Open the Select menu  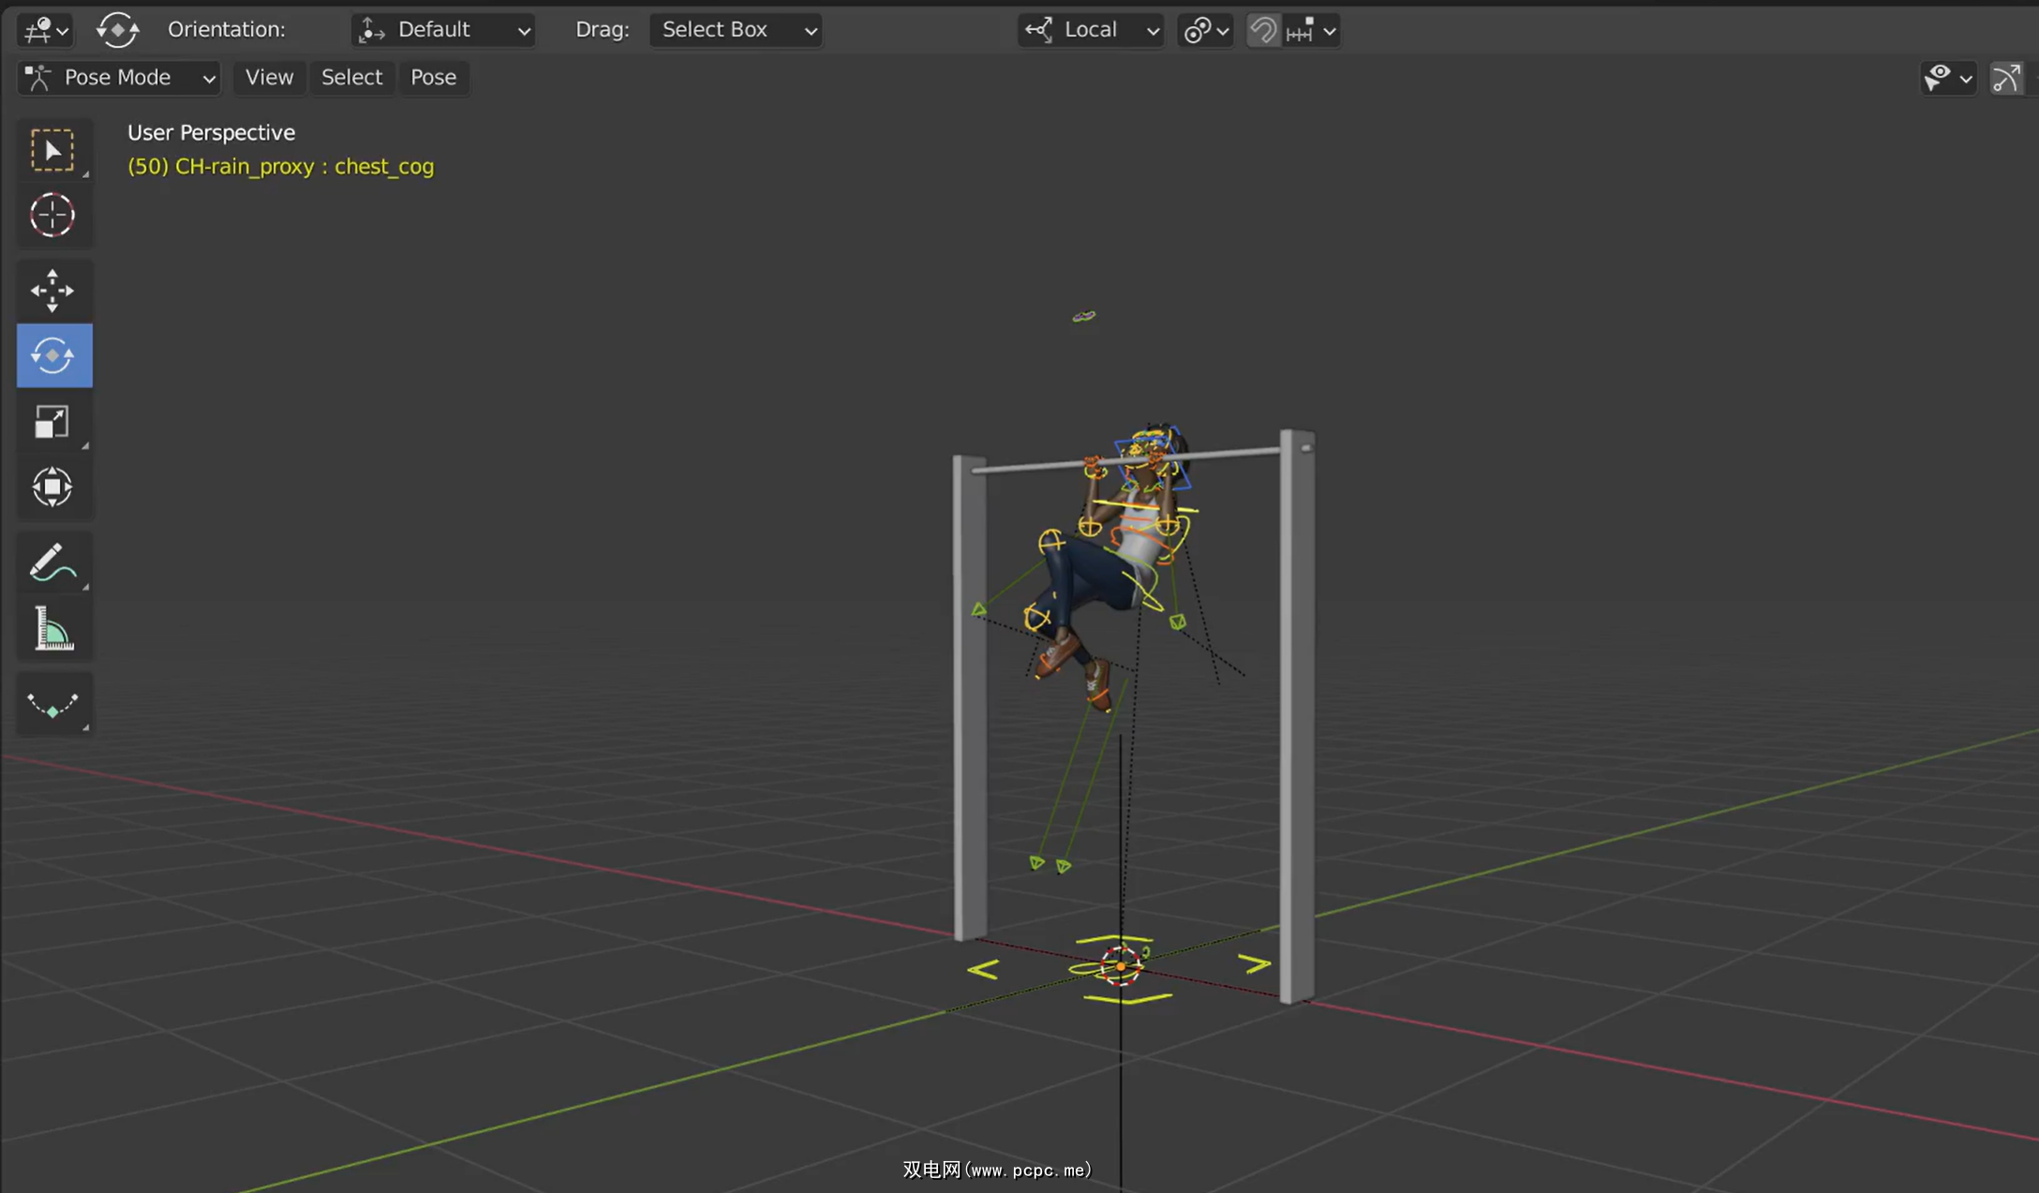351,78
